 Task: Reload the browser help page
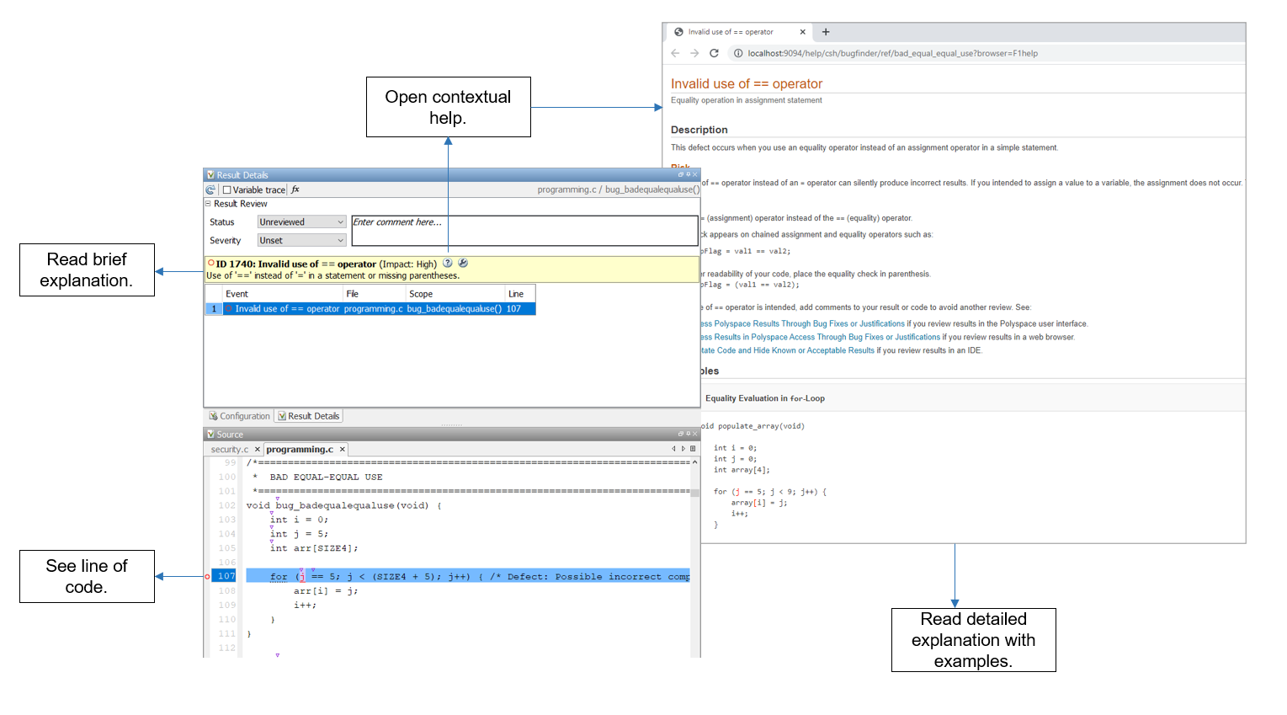coord(714,53)
